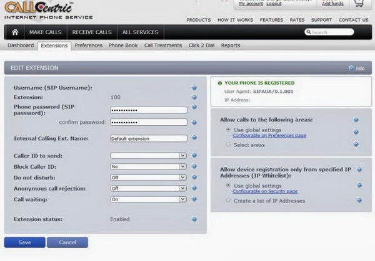This screenshot has height=261, width=375.
Task: Open the RATES page
Action: (297, 20)
